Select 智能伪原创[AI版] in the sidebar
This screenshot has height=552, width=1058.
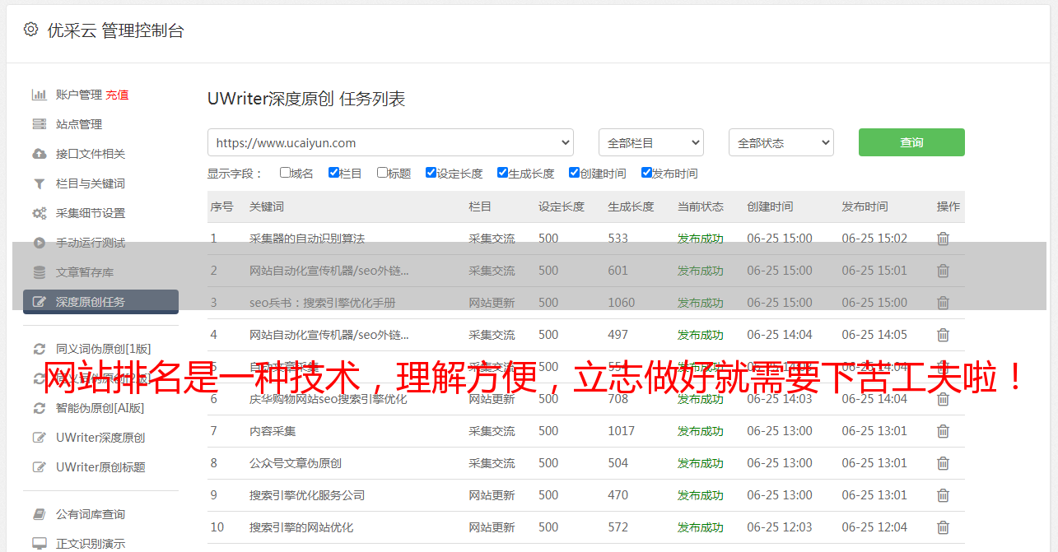100,408
